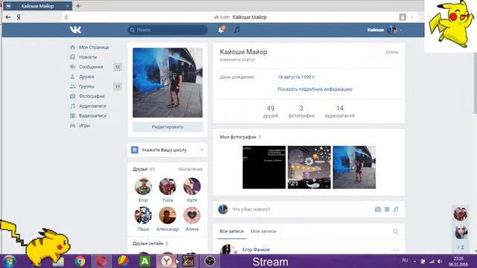Open a new browser tab with the plus
This screenshot has width=477, height=268.
[x=78, y=6]
